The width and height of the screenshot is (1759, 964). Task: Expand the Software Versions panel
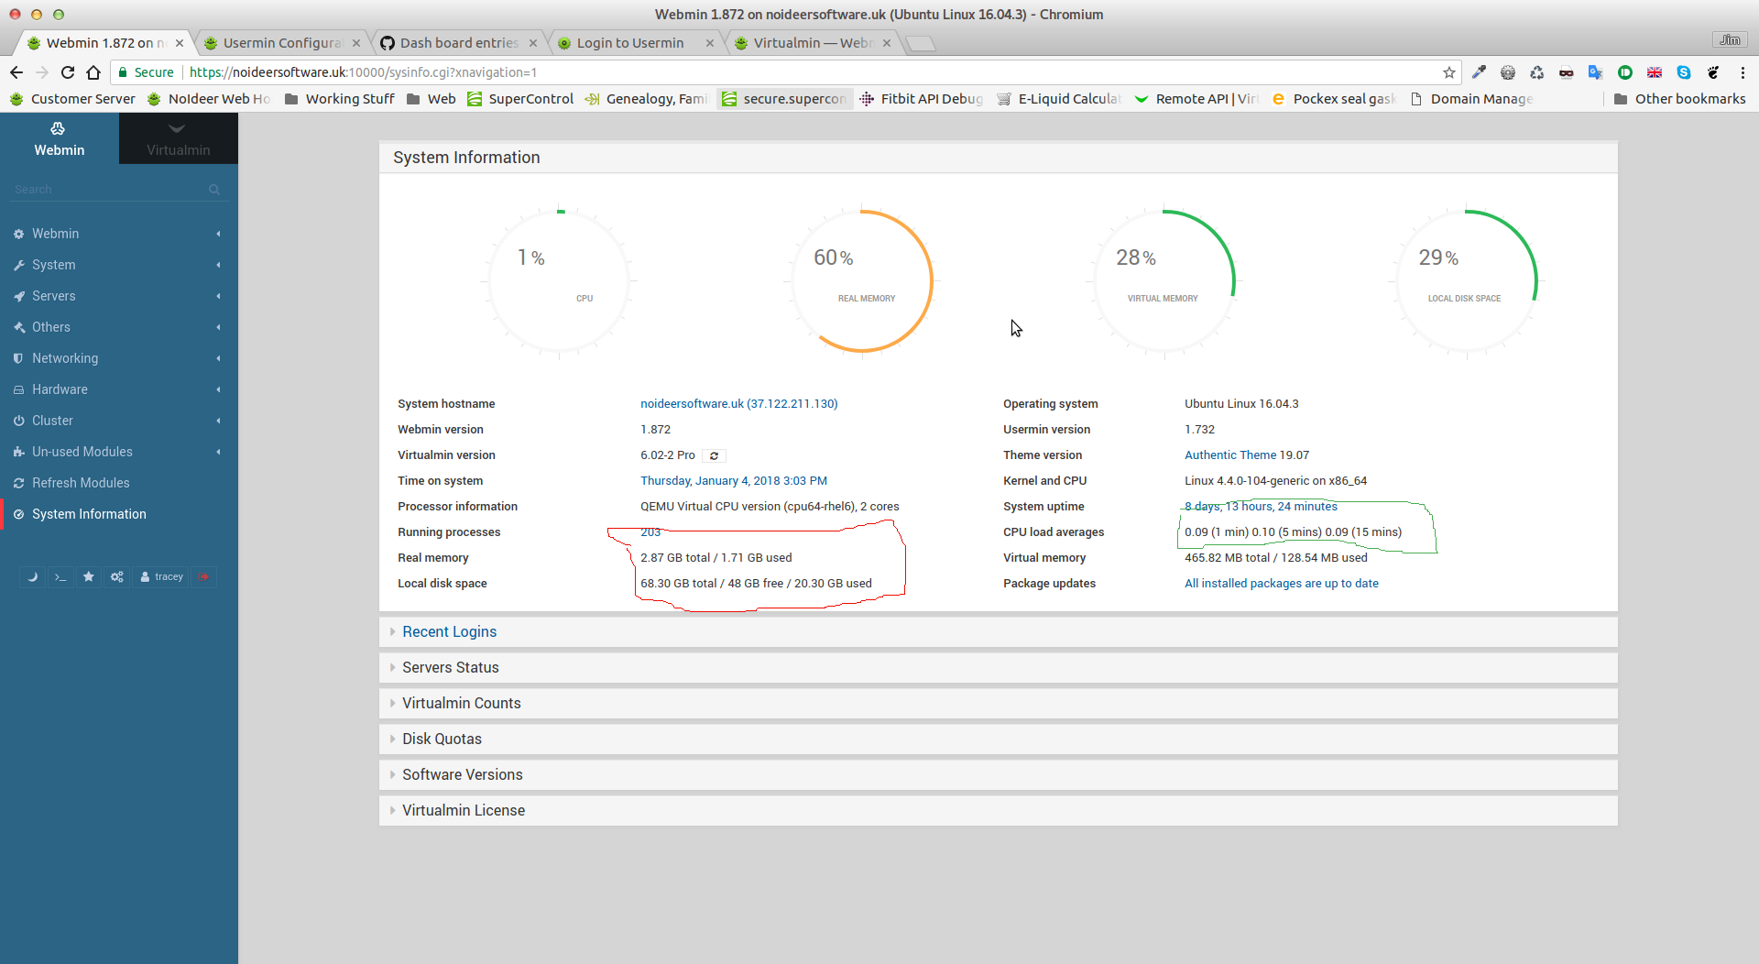click(999, 775)
